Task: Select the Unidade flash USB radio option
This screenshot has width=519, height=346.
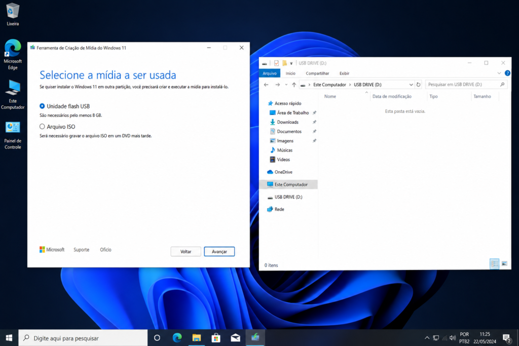Action: pyautogui.click(x=42, y=106)
